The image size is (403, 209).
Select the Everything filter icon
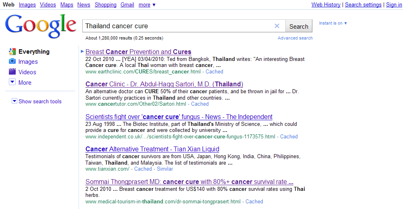click(x=12, y=52)
